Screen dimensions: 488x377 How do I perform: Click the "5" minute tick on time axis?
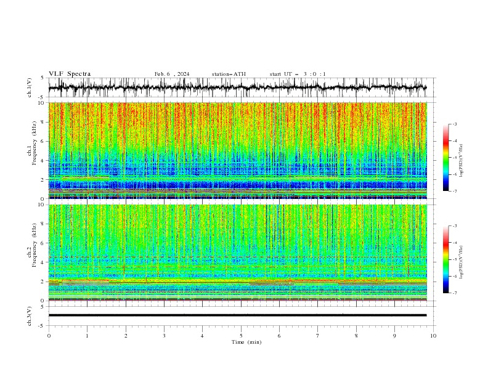[241, 336]
